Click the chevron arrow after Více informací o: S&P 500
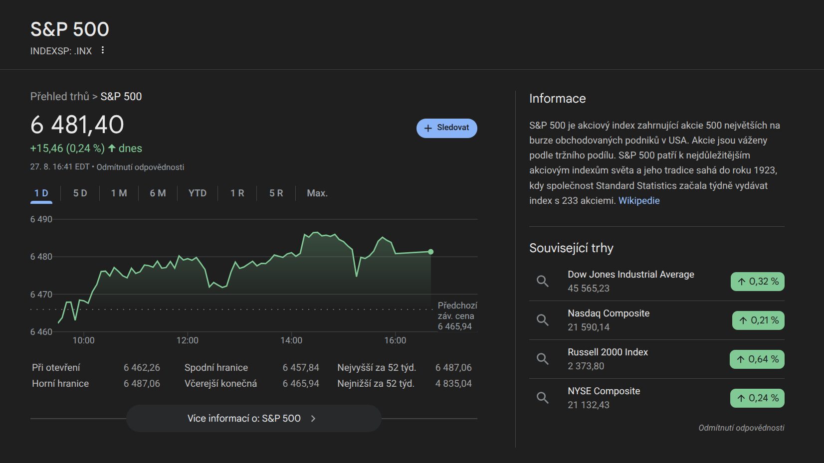 313,419
